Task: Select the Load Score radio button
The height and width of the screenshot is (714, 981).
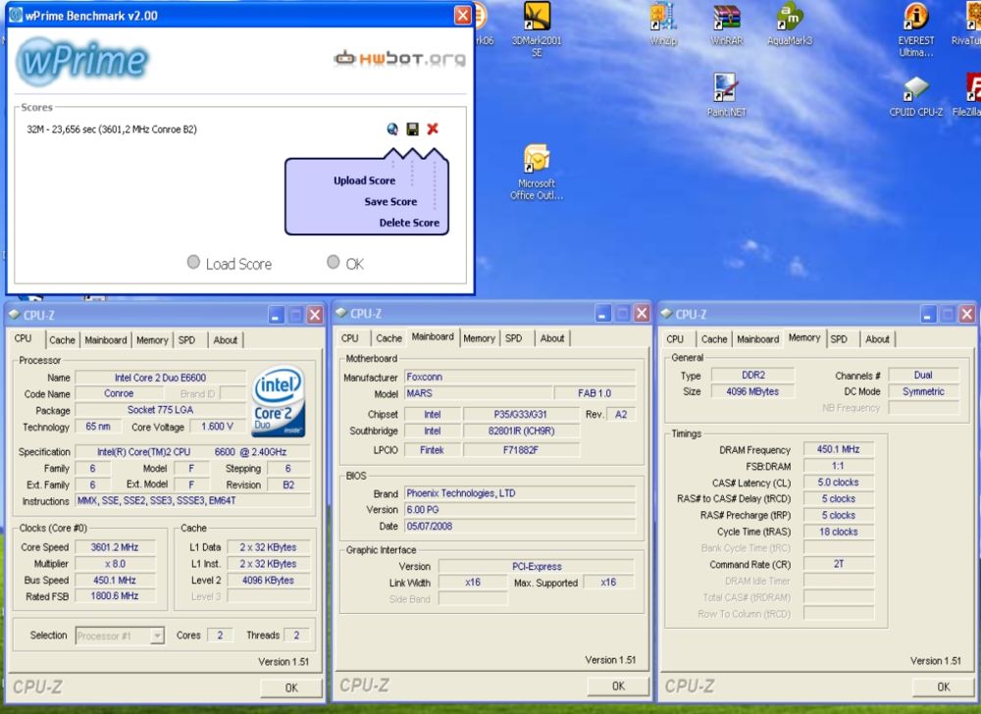Action: (193, 262)
